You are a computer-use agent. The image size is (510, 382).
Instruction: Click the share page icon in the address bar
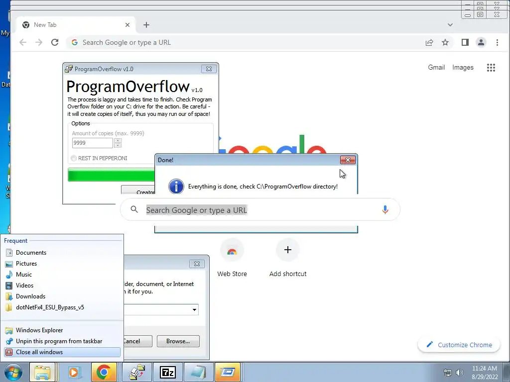429,42
